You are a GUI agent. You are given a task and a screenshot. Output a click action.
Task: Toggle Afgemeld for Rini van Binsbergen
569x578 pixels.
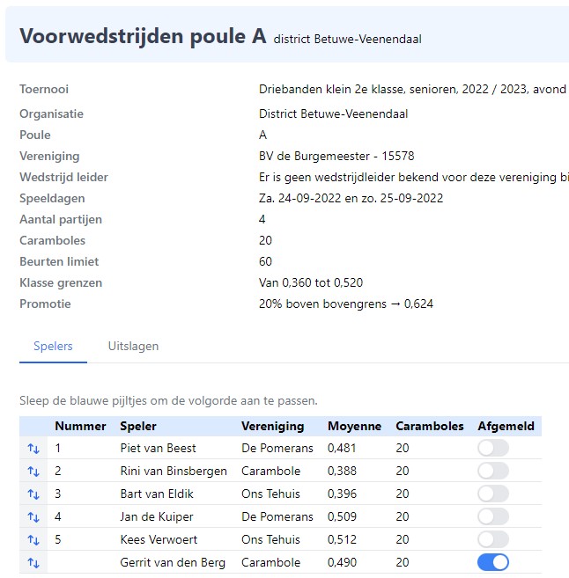point(493,471)
